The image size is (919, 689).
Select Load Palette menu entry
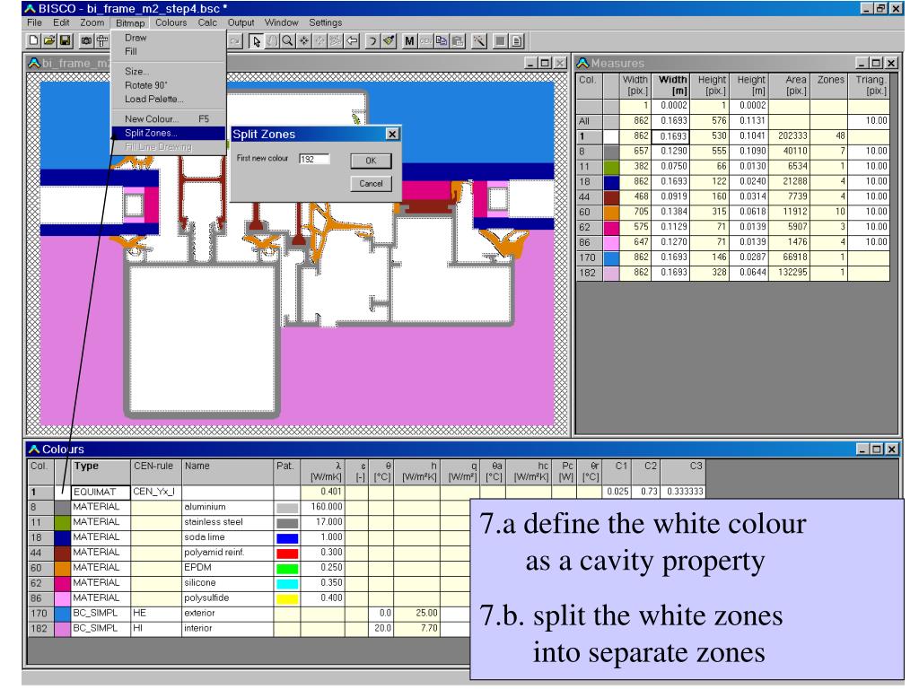pos(154,99)
